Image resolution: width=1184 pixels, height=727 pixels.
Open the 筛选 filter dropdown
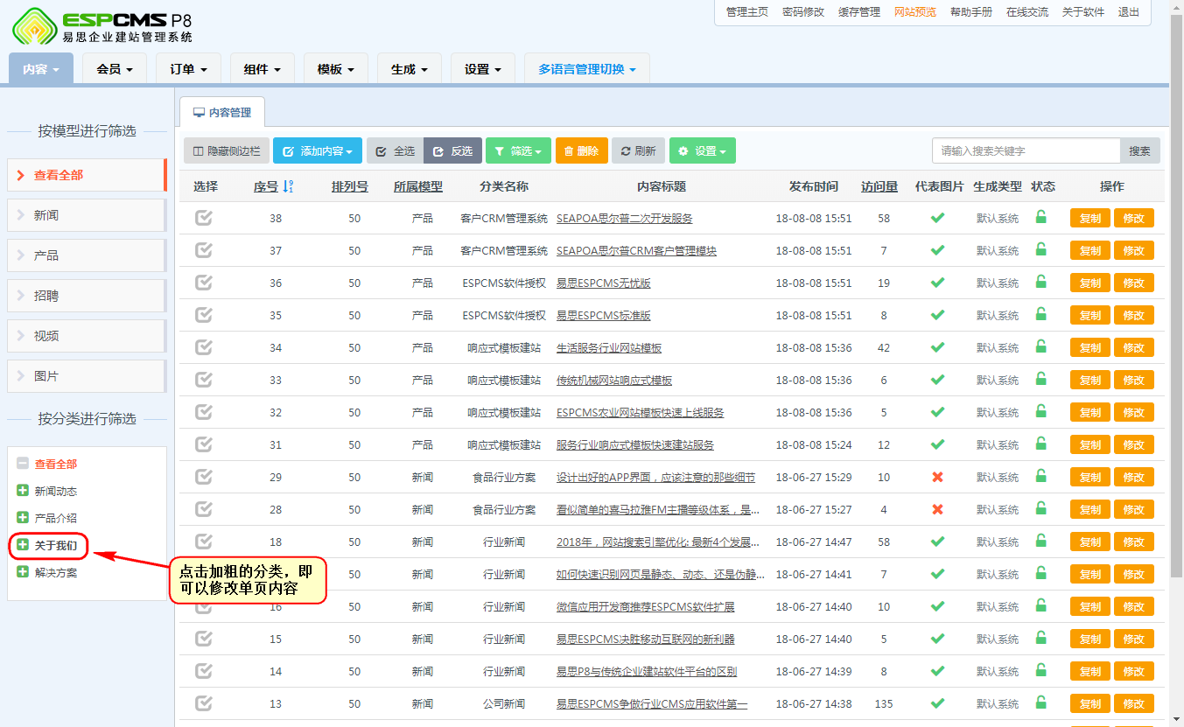(x=518, y=150)
